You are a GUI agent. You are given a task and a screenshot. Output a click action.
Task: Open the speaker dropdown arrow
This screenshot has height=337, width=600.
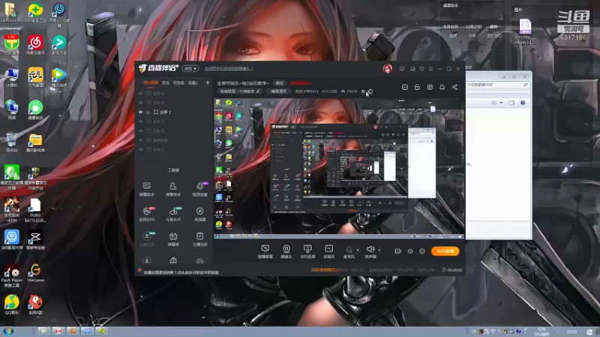[379, 250]
